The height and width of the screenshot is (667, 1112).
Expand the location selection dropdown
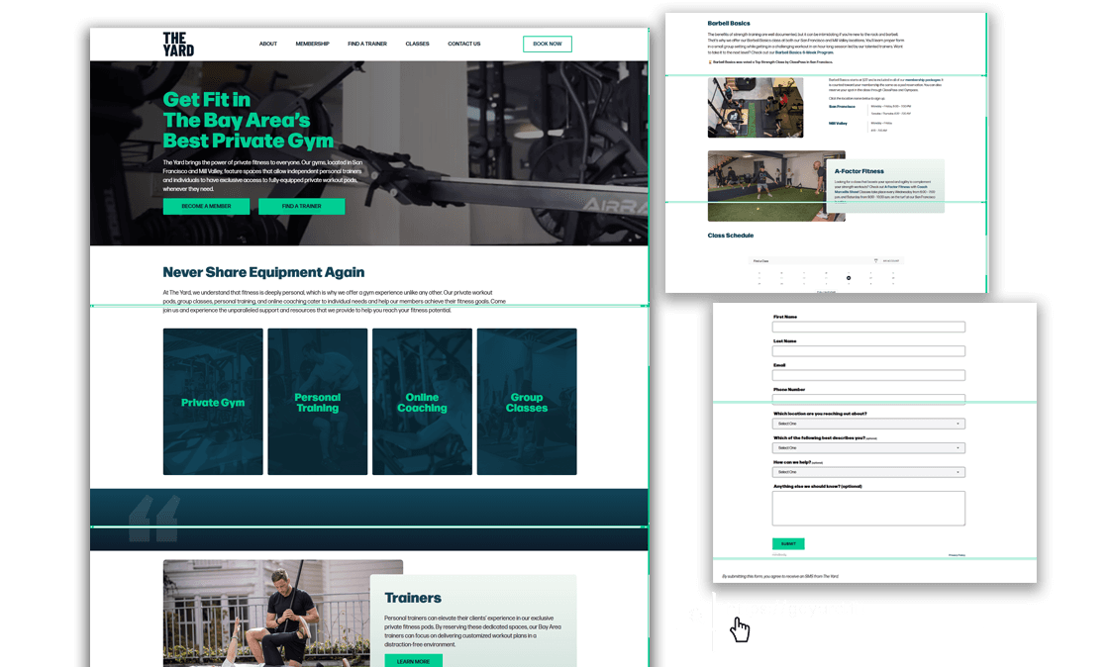[x=868, y=424]
